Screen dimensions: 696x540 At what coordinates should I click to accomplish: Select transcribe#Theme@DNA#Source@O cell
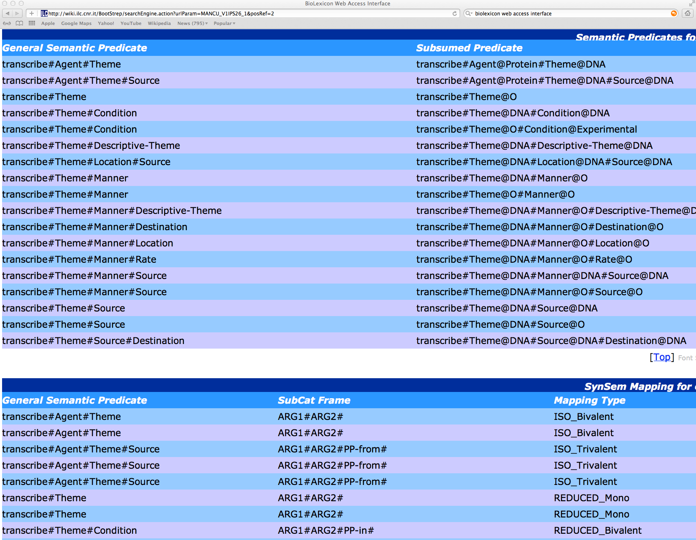click(501, 324)
